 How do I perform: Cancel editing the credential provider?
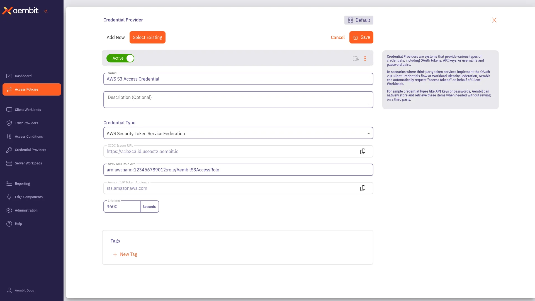point(338,37)
